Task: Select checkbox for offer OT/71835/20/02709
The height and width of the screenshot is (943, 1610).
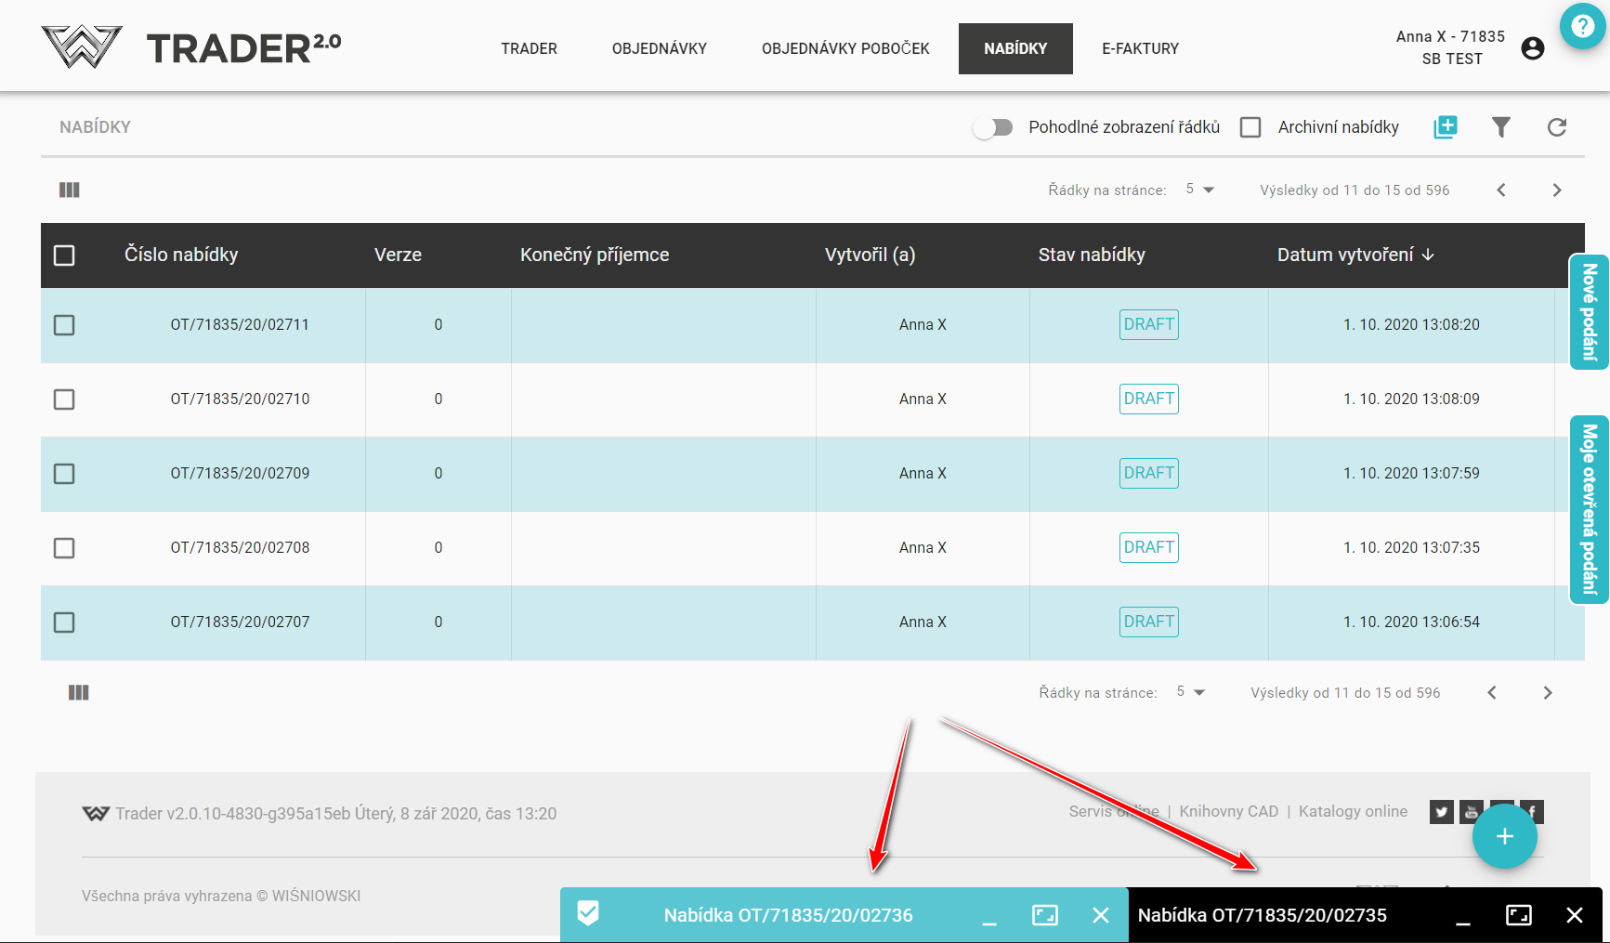Action: click(64, 474)
